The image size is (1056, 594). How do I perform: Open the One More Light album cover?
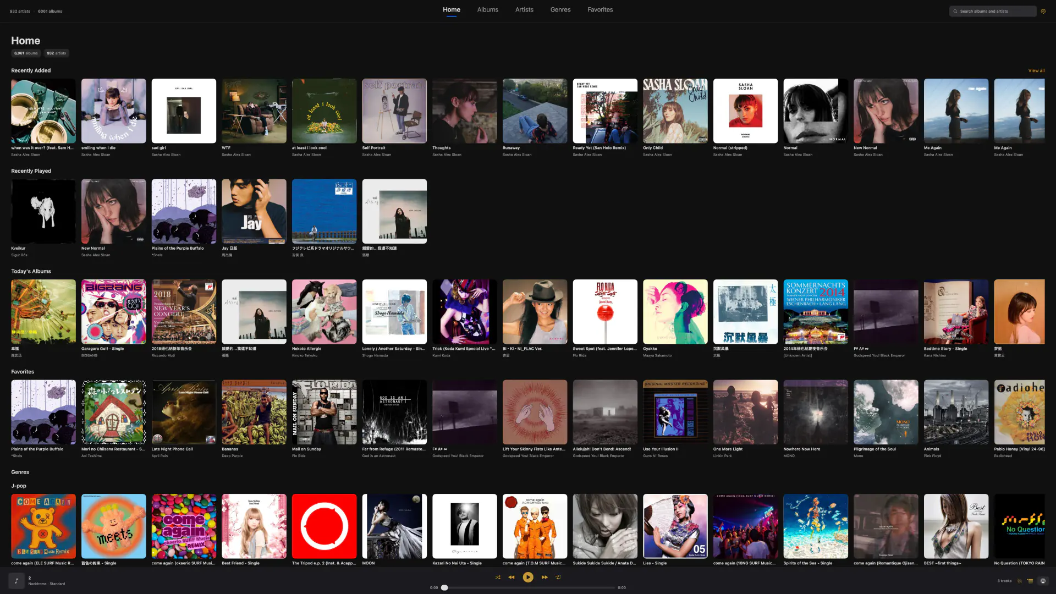pyautogui.click(x=746, y=412)
